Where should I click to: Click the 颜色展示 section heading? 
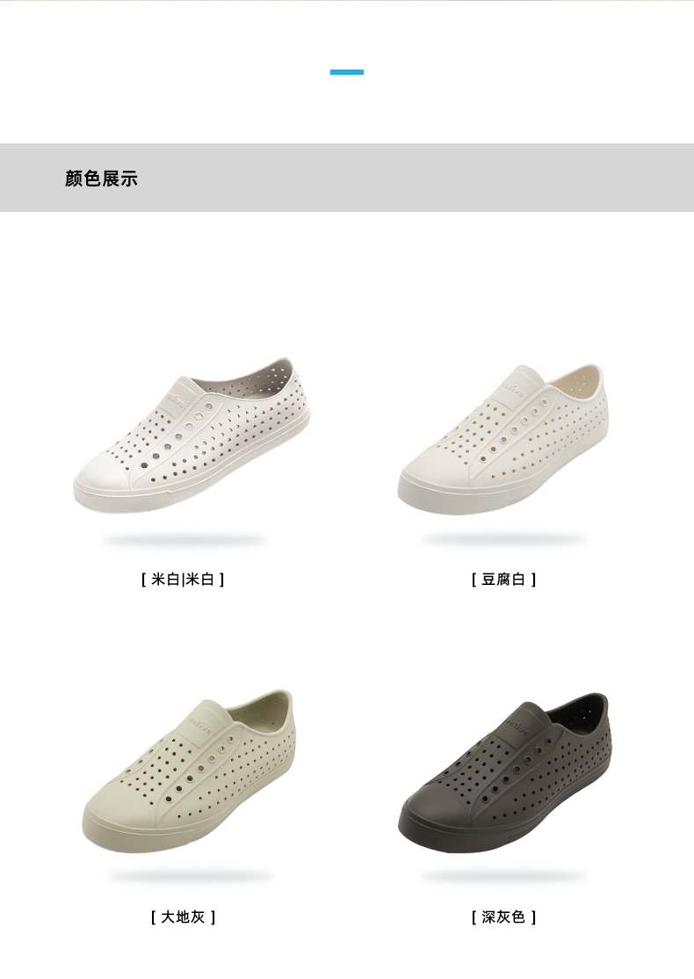(101, 179)
